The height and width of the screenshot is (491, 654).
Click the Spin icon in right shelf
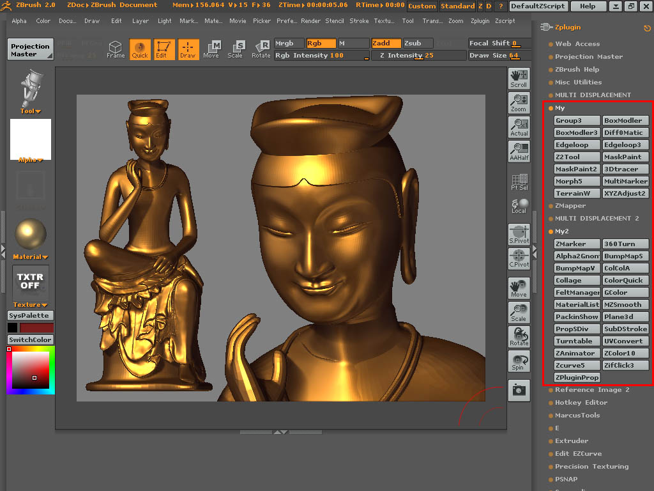(x=519, y=361)
